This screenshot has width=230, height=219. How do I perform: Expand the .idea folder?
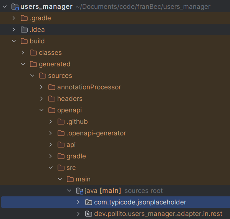pyautogui.click(x=14, y=30)
